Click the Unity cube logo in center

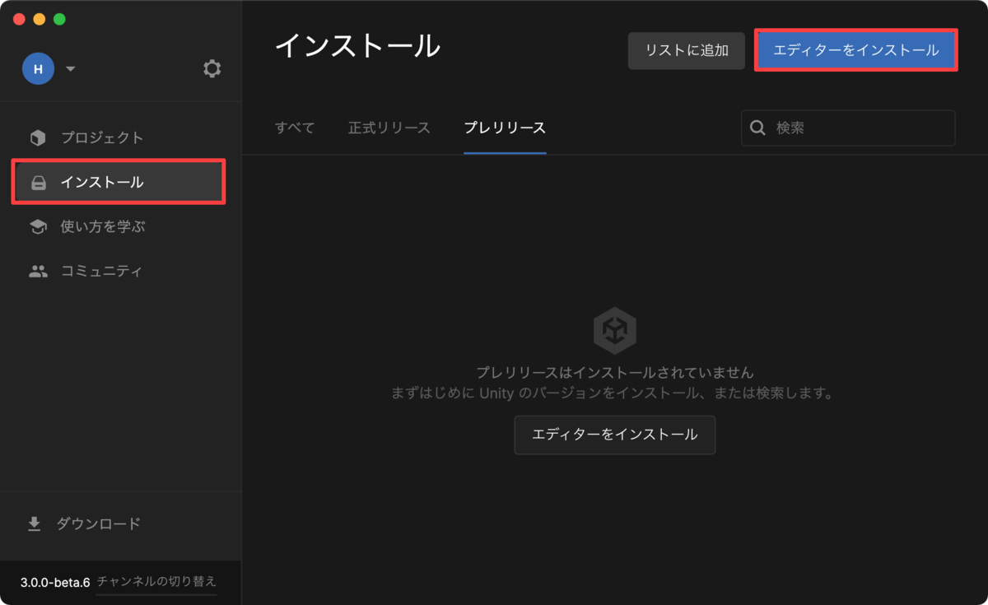point(614,330)
